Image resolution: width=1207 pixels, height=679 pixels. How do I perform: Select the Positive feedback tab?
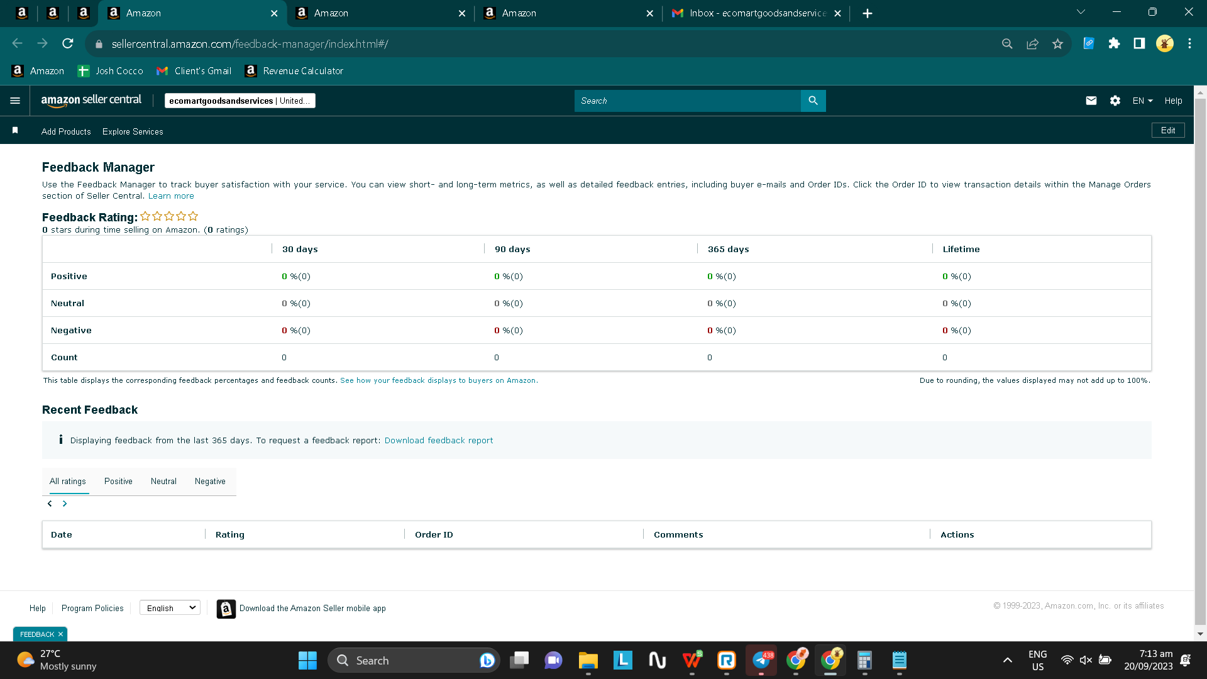click(118, 482)
